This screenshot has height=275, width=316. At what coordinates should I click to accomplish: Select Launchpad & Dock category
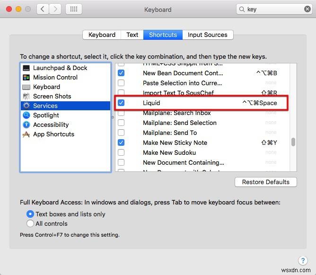[x=65, y=68]
